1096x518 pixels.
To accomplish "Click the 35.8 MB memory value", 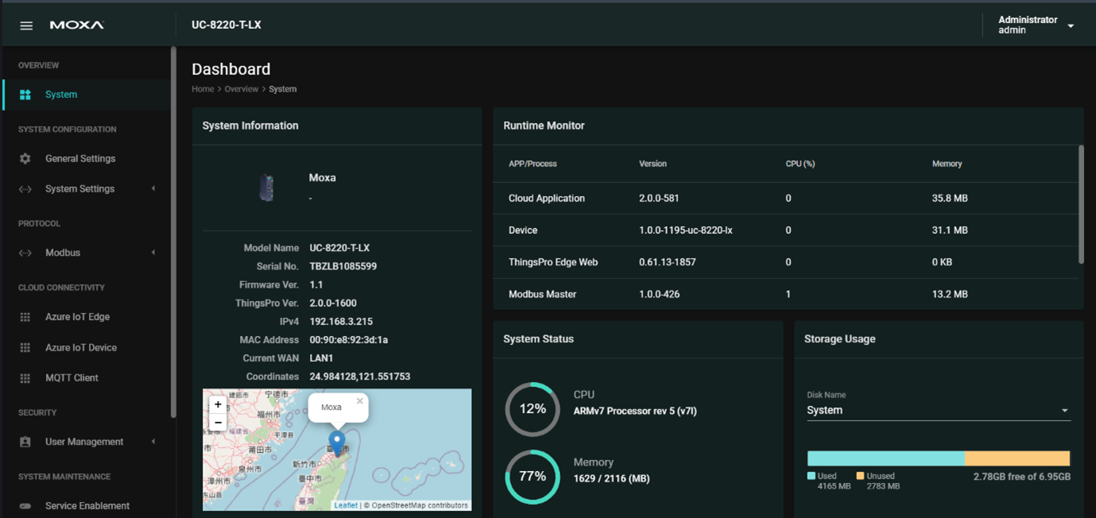I will pyautogui.click(x=950, y=199).
